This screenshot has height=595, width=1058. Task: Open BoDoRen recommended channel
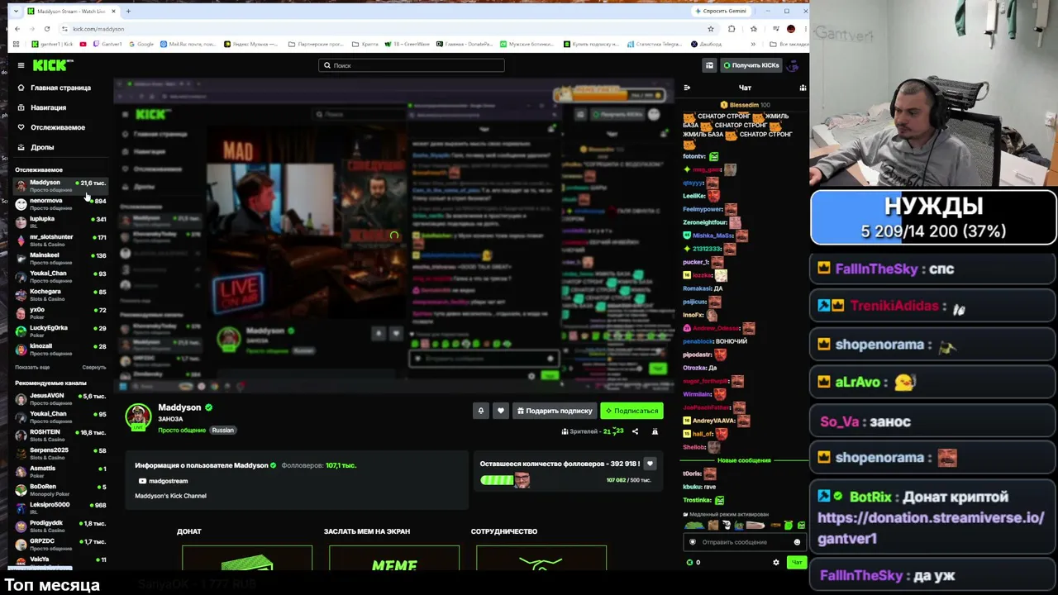(60, 490)
